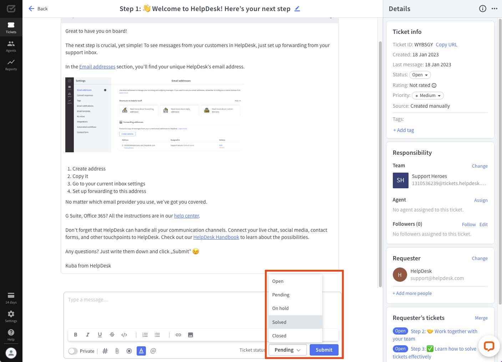The width and height of the screenshot is (502, 362).
Task: Click the HelpDesk requester avatar
Action: pyautogui.click(x=400, y=275)
